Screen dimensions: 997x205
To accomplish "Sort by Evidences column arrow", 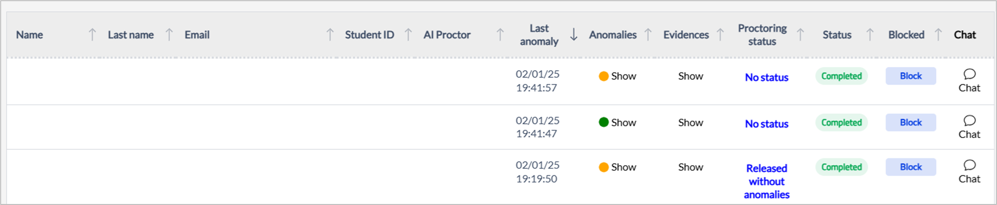I will pos(720,35).
